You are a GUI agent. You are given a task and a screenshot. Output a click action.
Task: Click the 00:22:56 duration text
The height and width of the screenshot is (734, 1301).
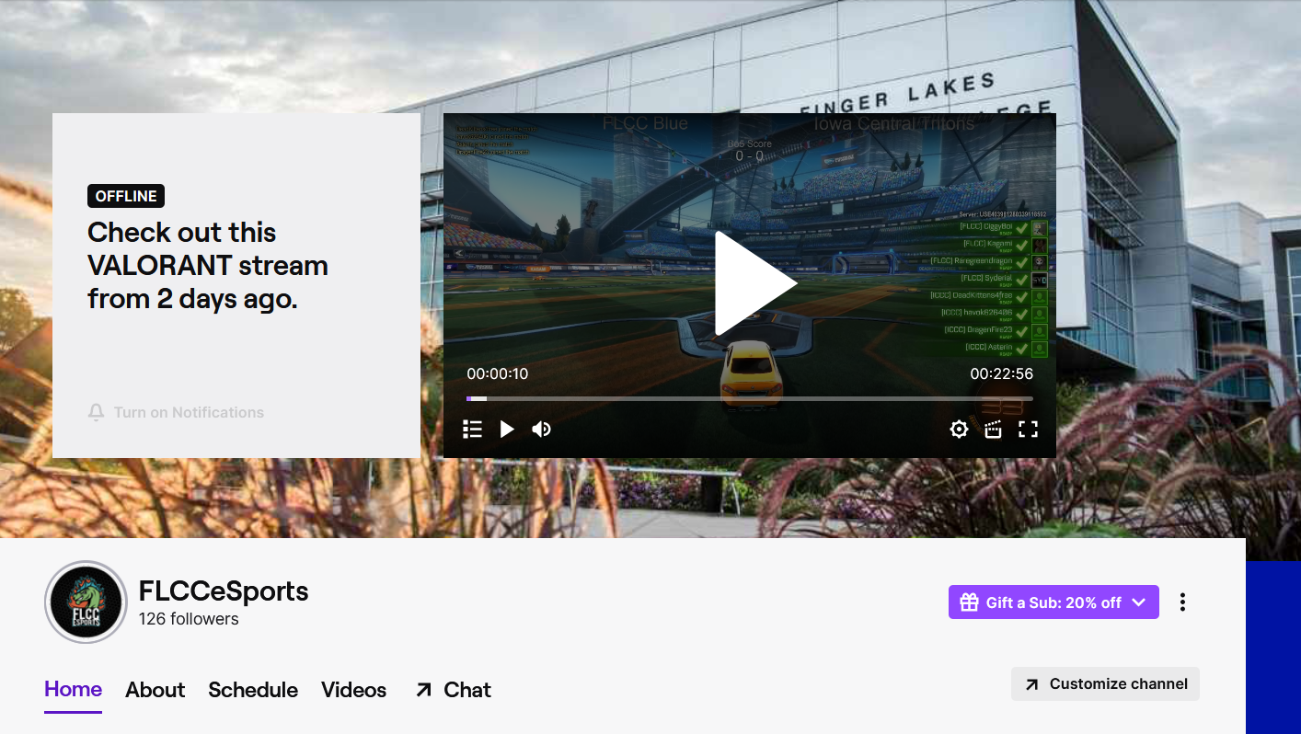1001,373
